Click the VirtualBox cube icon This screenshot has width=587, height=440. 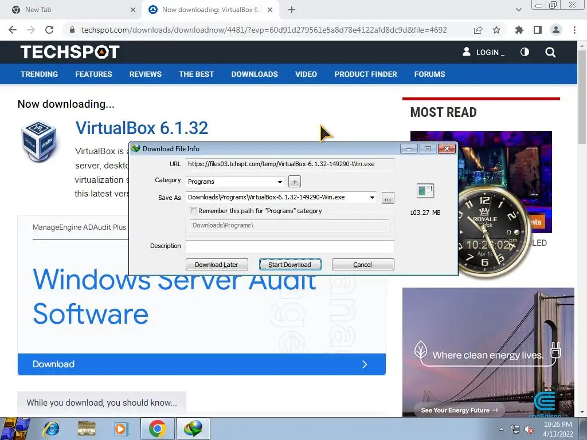(x=38, y=141)
